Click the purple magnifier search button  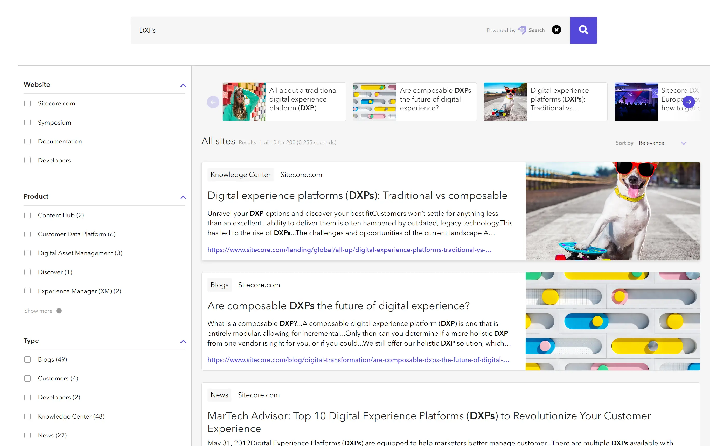click(583, 30)
